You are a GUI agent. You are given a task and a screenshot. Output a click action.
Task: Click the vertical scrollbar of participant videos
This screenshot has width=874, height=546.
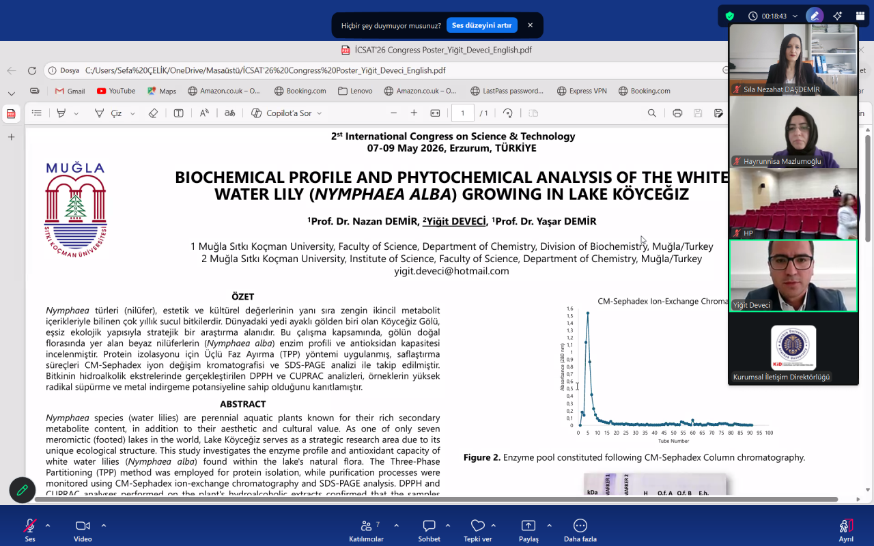tap(868, 188)
